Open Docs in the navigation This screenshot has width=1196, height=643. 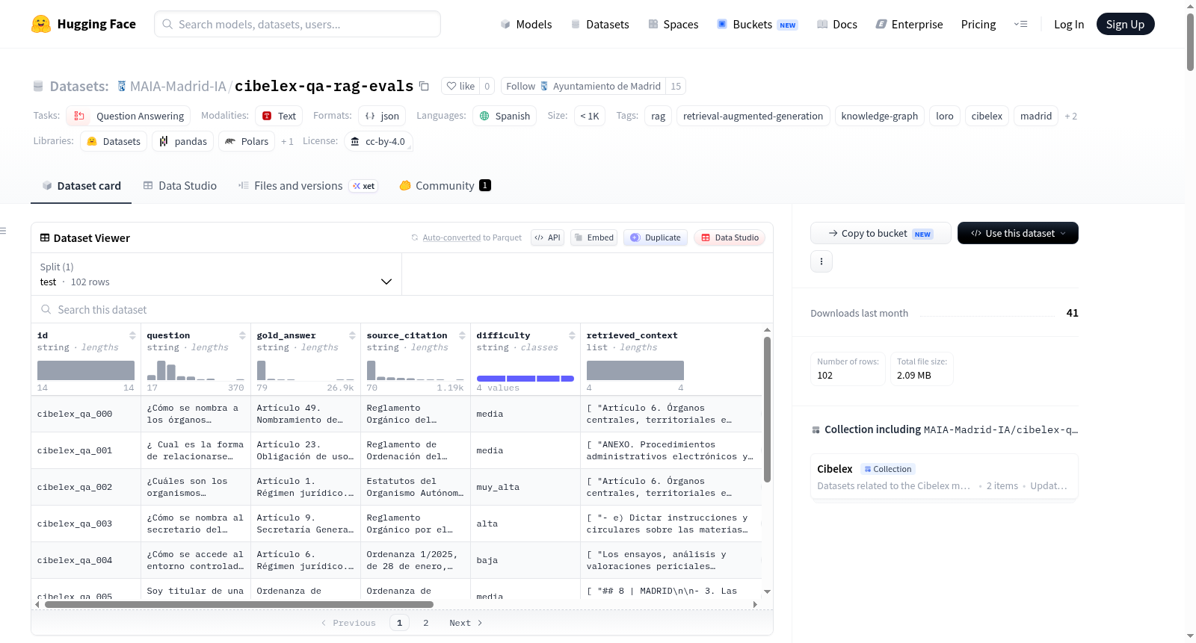[x=837, y=24]
